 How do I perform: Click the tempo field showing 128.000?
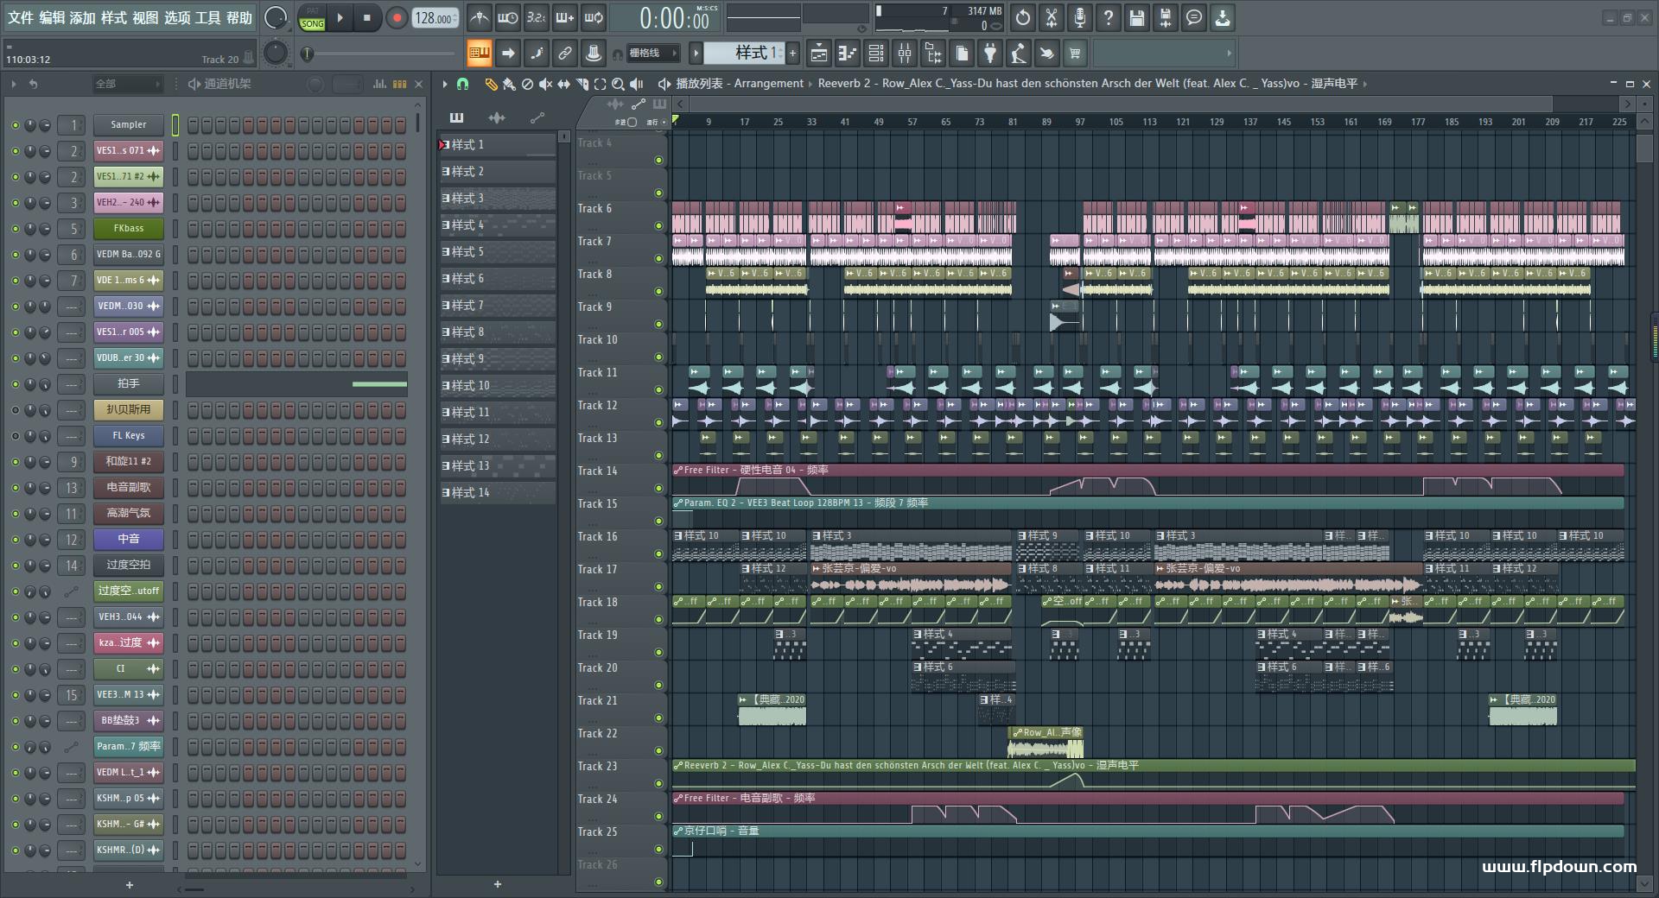tap(435, 18)
